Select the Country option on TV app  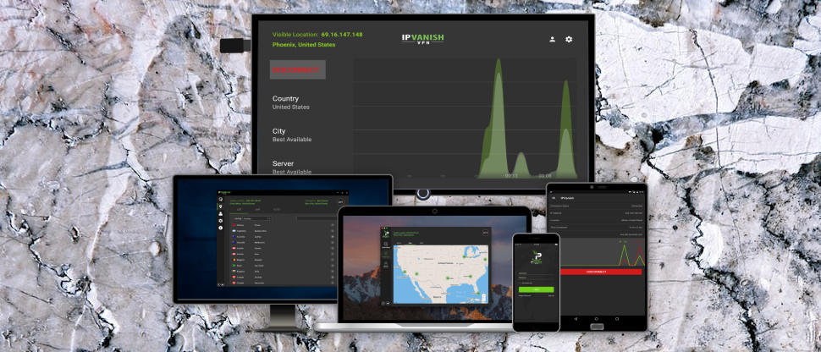tap(291, 102)
